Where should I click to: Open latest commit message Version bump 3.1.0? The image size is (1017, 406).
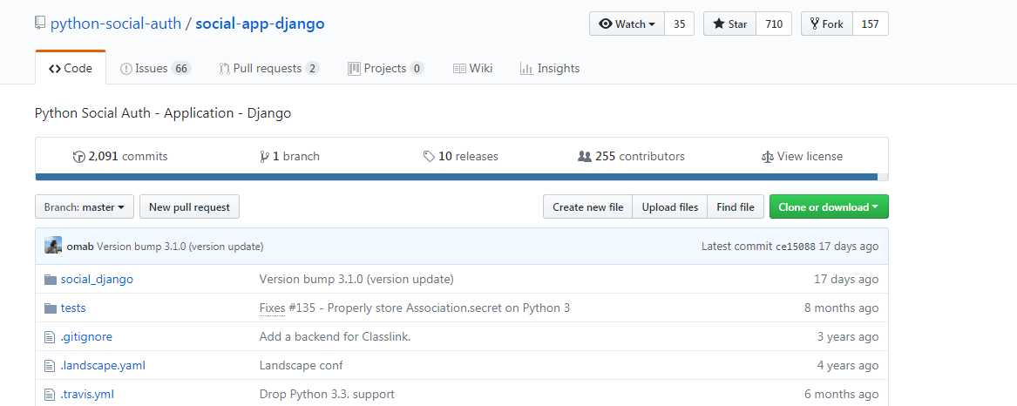(180, 247)
